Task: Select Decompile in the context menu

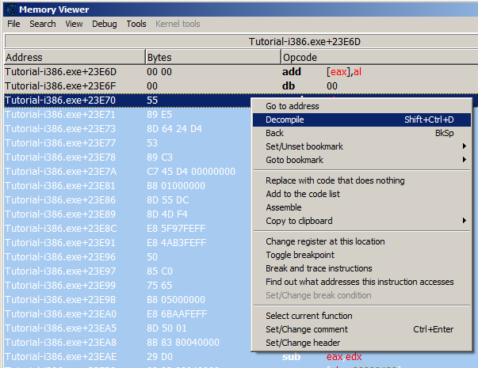Action: tap(285, 120)
